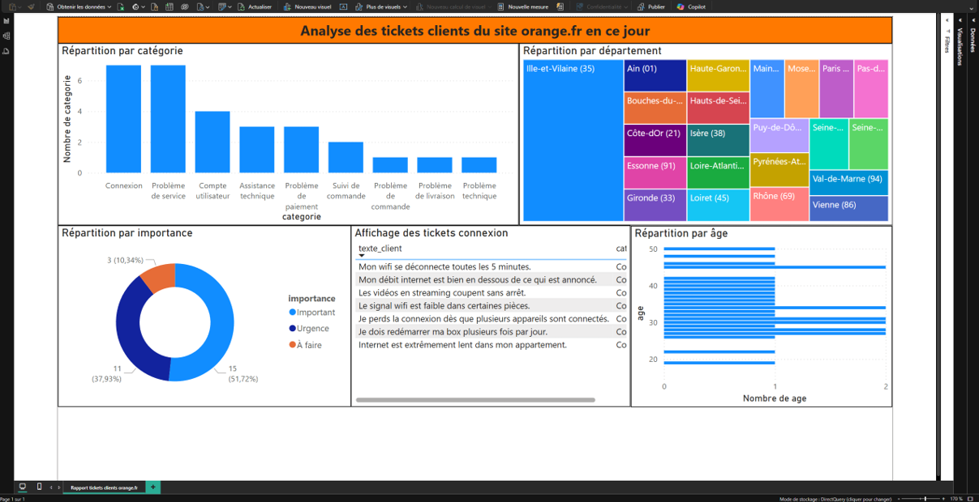
Task: Expand the Filtres pane
Action: [x=947, y=20]
